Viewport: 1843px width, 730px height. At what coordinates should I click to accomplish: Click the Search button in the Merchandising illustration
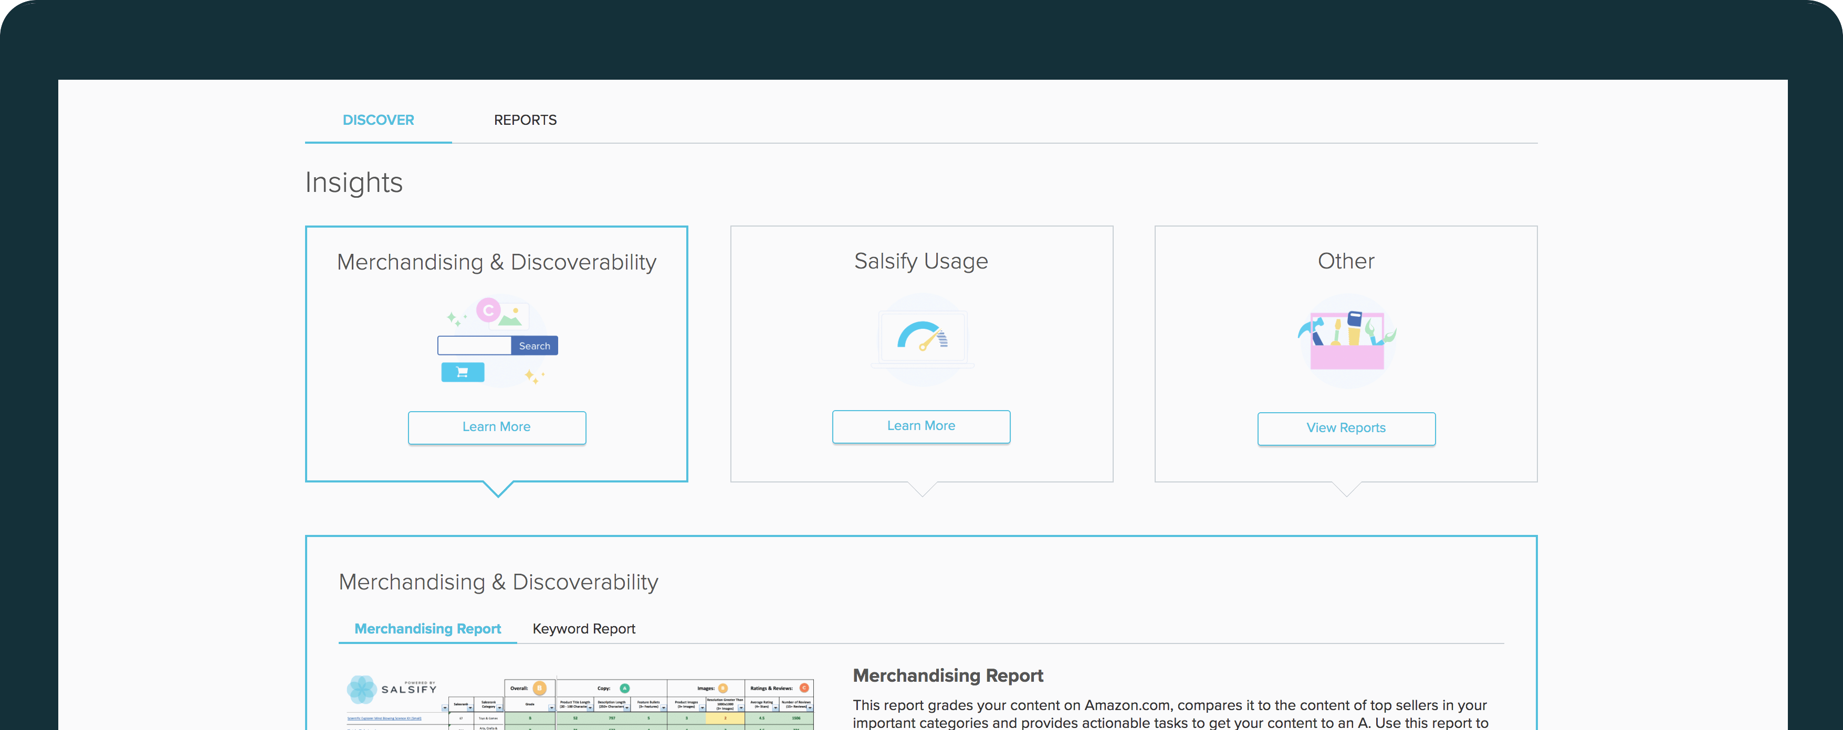pos(535,346)
